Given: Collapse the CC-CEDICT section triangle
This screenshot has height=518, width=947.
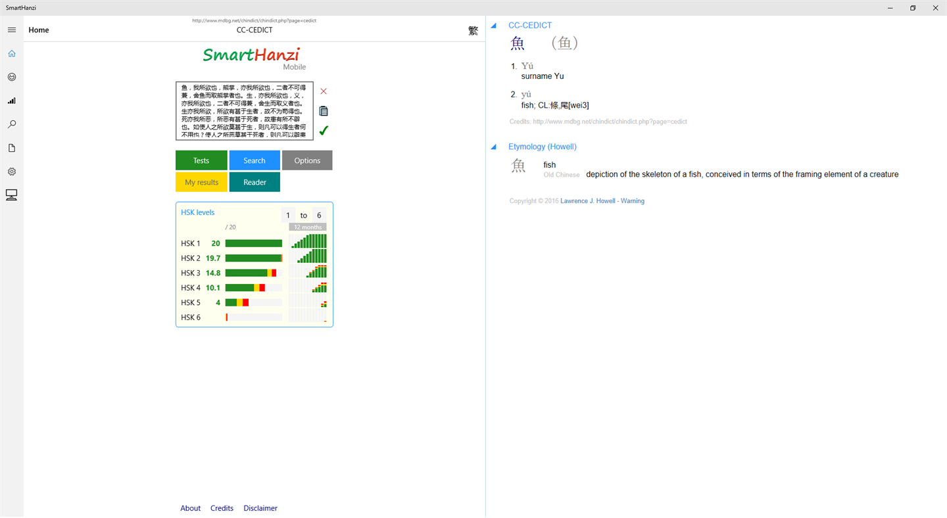Looking at the screenshot, I should click(x=494, y=26).
